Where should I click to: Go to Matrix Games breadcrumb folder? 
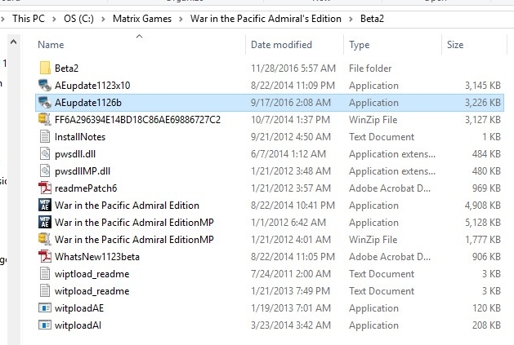point(142,19)
